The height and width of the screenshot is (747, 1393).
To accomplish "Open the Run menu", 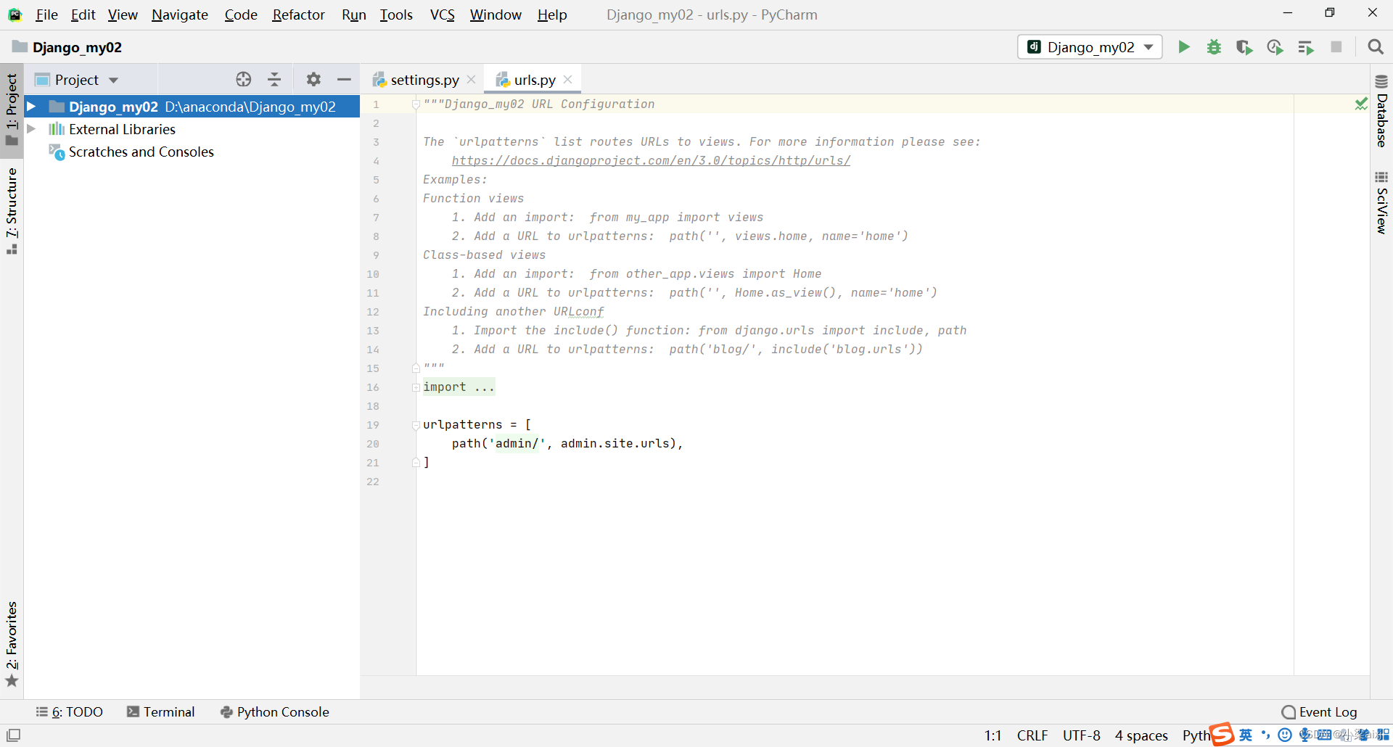I will pos(354,15).
